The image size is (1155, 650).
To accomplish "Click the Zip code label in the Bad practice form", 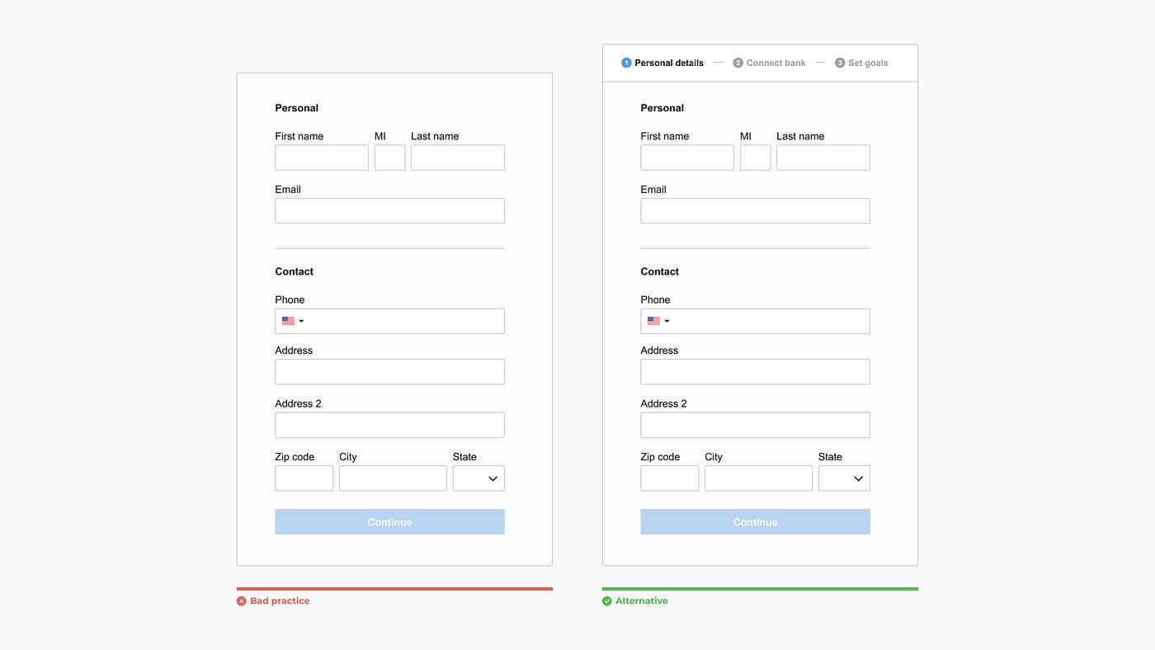I will [x=295, y=457].
